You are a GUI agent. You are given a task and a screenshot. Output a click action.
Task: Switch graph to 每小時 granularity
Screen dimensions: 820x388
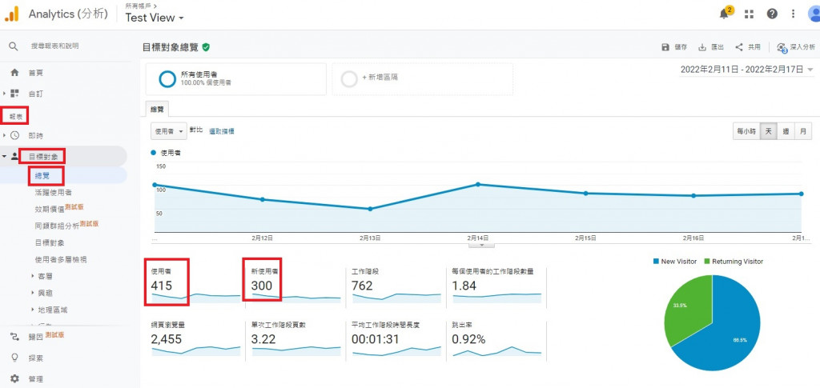click(x=746, y=131)
